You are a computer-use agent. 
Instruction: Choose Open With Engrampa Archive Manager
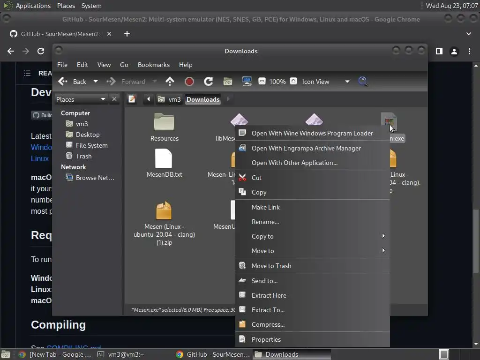(312, 148)
